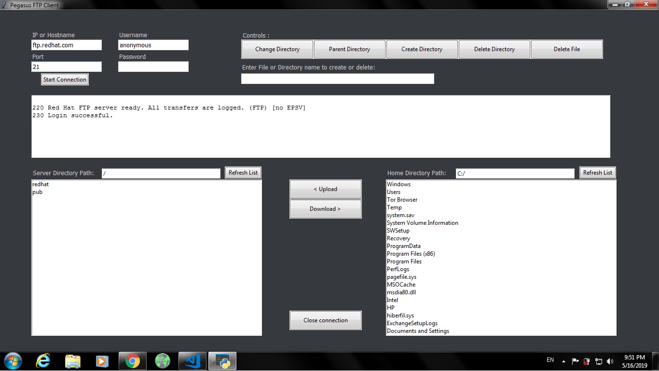Select the Pegasus FTP Client taskbar icon

[x=222, y=361]
